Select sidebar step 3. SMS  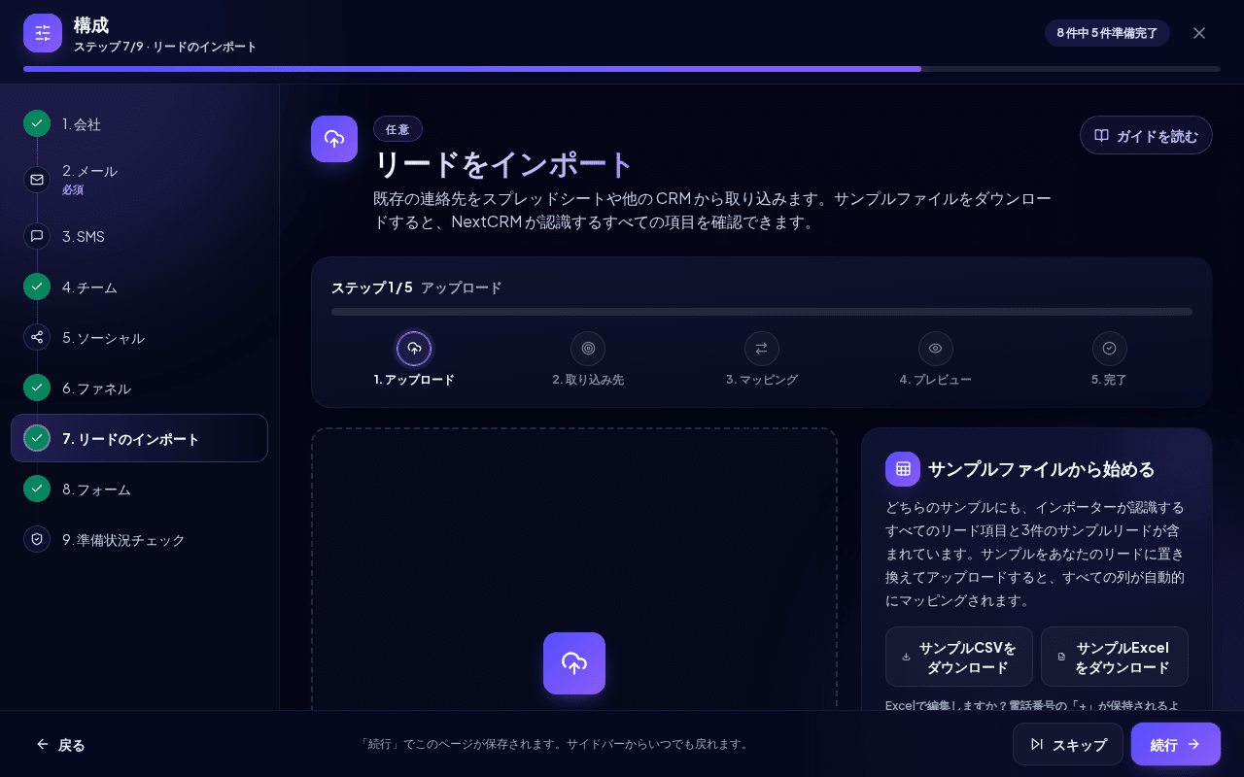pos(139,236)
